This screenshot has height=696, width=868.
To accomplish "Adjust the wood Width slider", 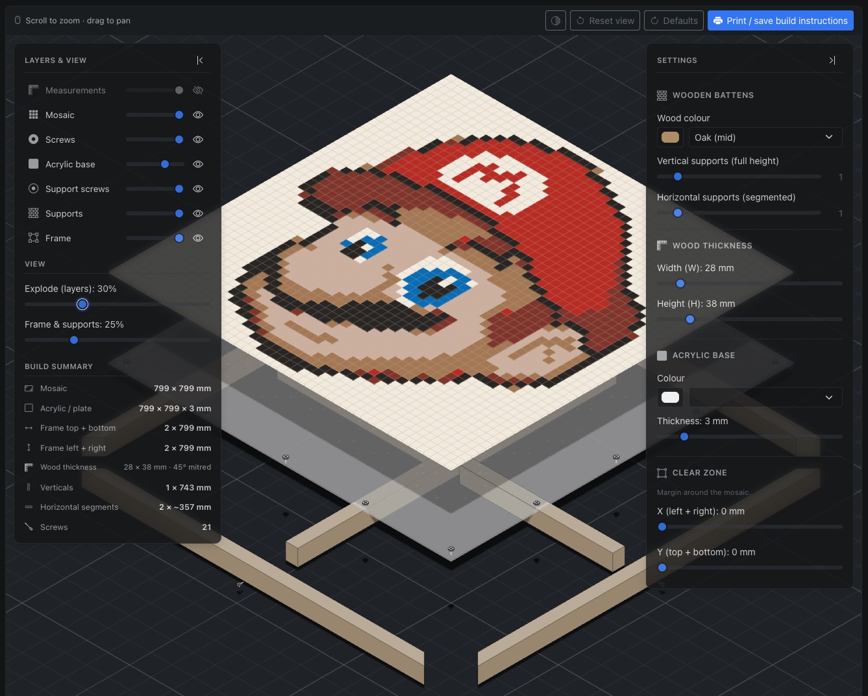I will [x=750, y=283].
